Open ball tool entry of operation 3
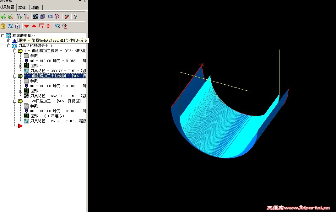 (58, 111)
